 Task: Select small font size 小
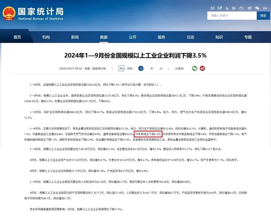tap(141, 68)
